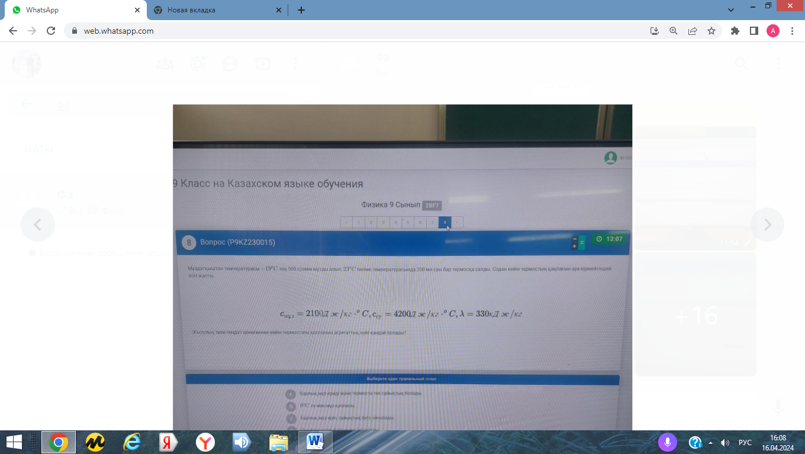The height and width of the screenshot is (454, 805).
Task: Close the WhatsApp browser tab
Action: click(x=138, y=10)
